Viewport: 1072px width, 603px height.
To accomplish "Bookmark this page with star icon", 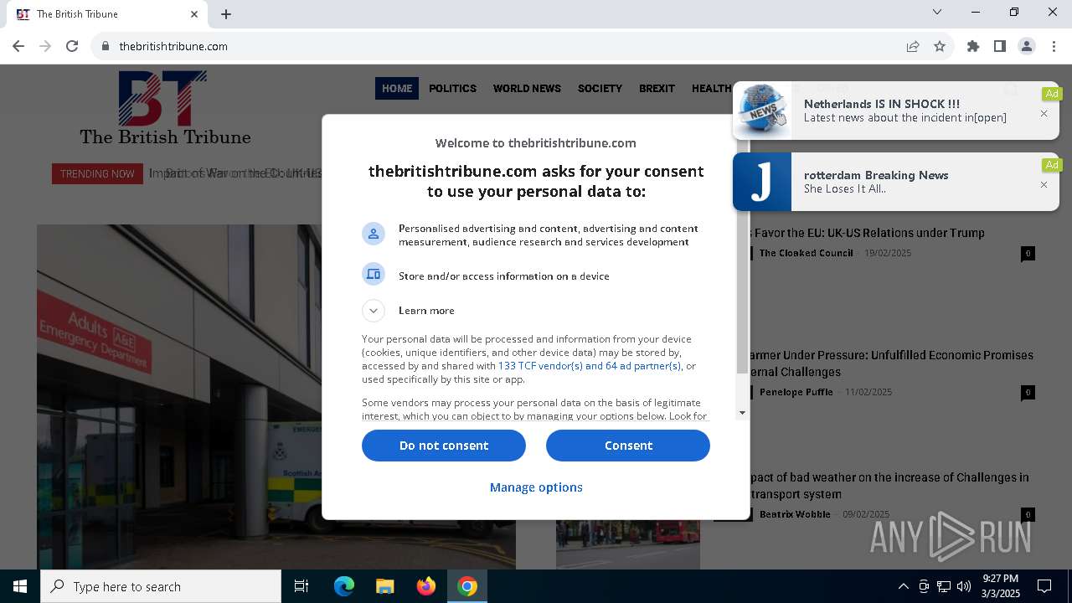I will pos(940,46).
